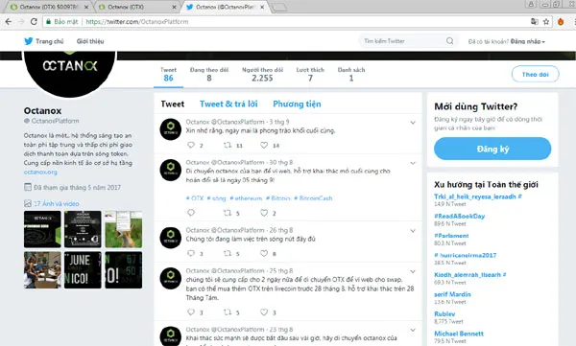
Task: Click the search magnifier icon
Action: click(449, 40)
